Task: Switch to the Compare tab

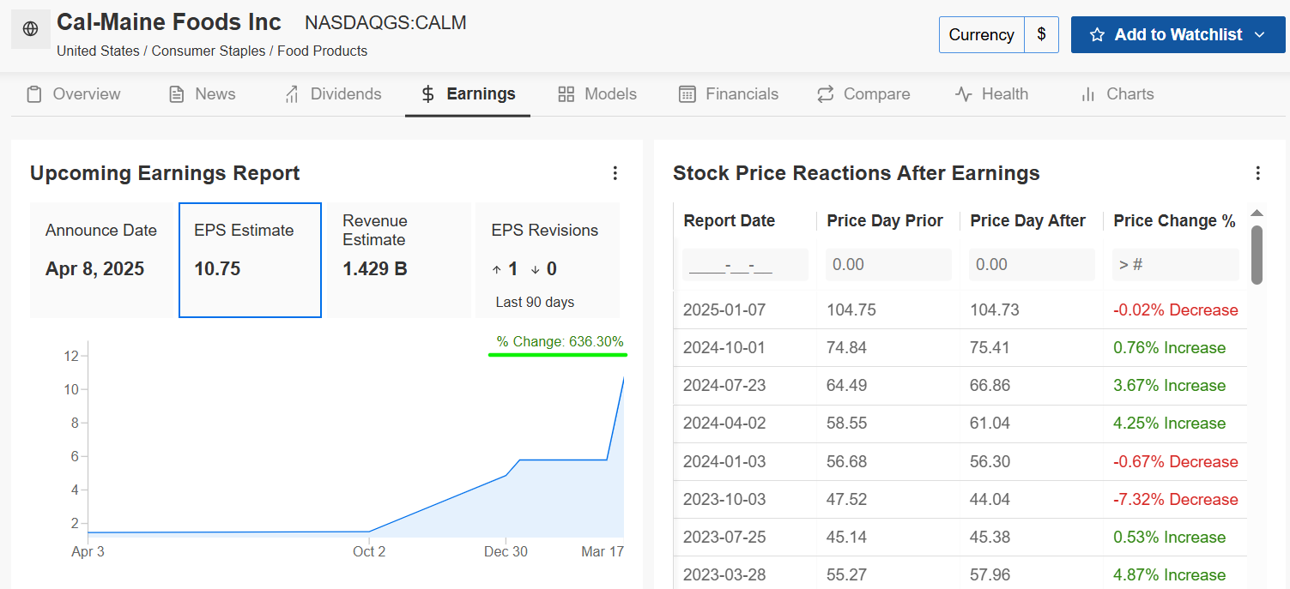Action: coord(863,94)
